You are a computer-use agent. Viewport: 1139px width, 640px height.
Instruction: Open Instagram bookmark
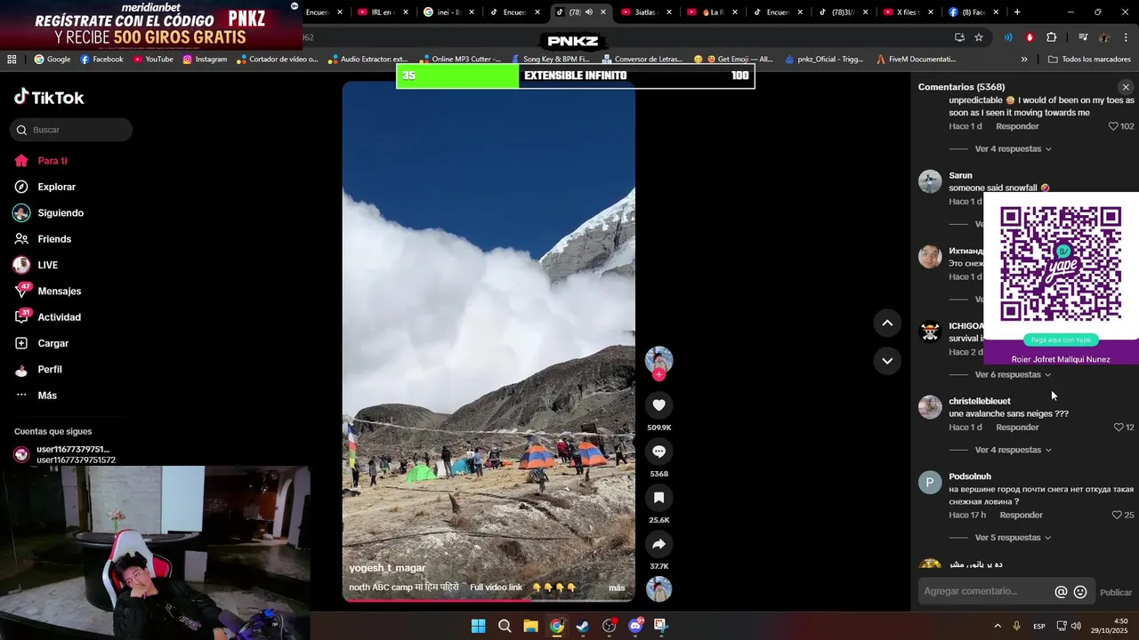205,60
